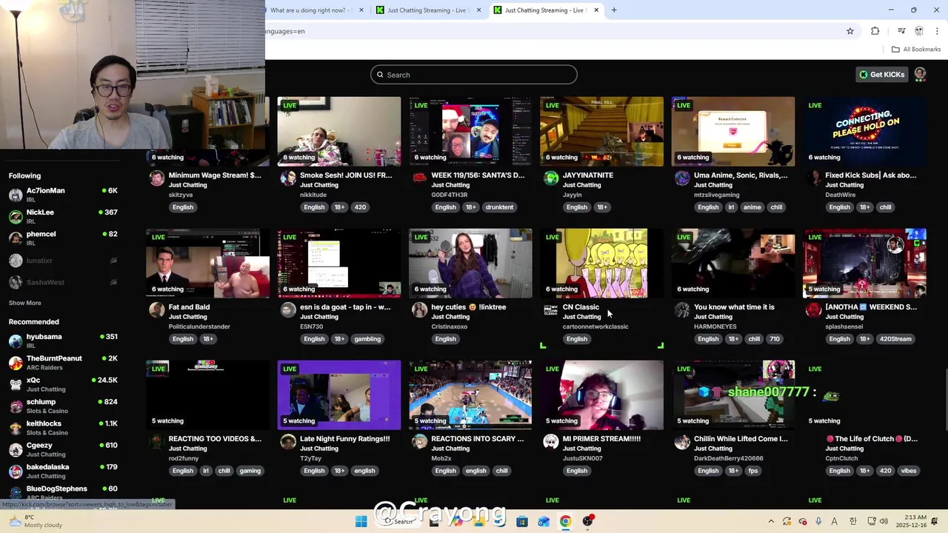Close the 'What are u doing right now?' tab
Image resolution: width=948 pixels, height=533 pixels.
tap(362, 10)
